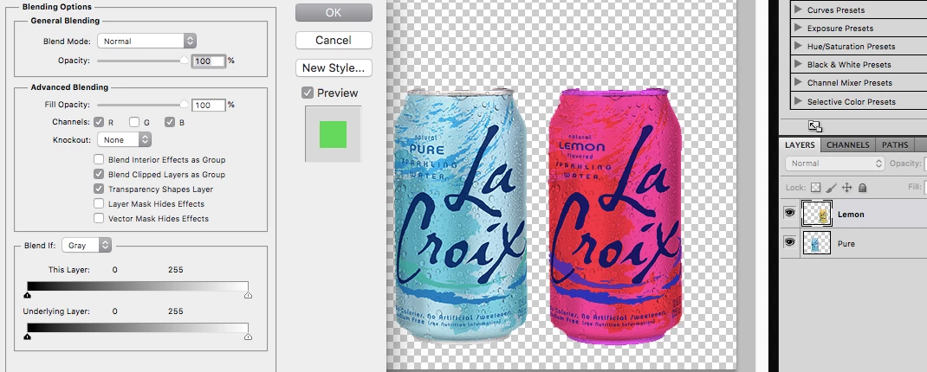Open the Blend Mode Normal dropdown

click(146, 42)
